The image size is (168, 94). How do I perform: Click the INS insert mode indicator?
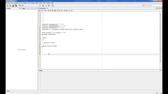(x=161, y=93)
